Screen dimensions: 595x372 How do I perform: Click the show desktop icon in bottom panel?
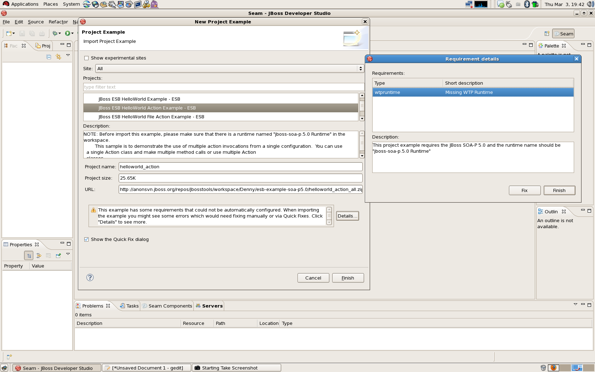coord(4,368)
